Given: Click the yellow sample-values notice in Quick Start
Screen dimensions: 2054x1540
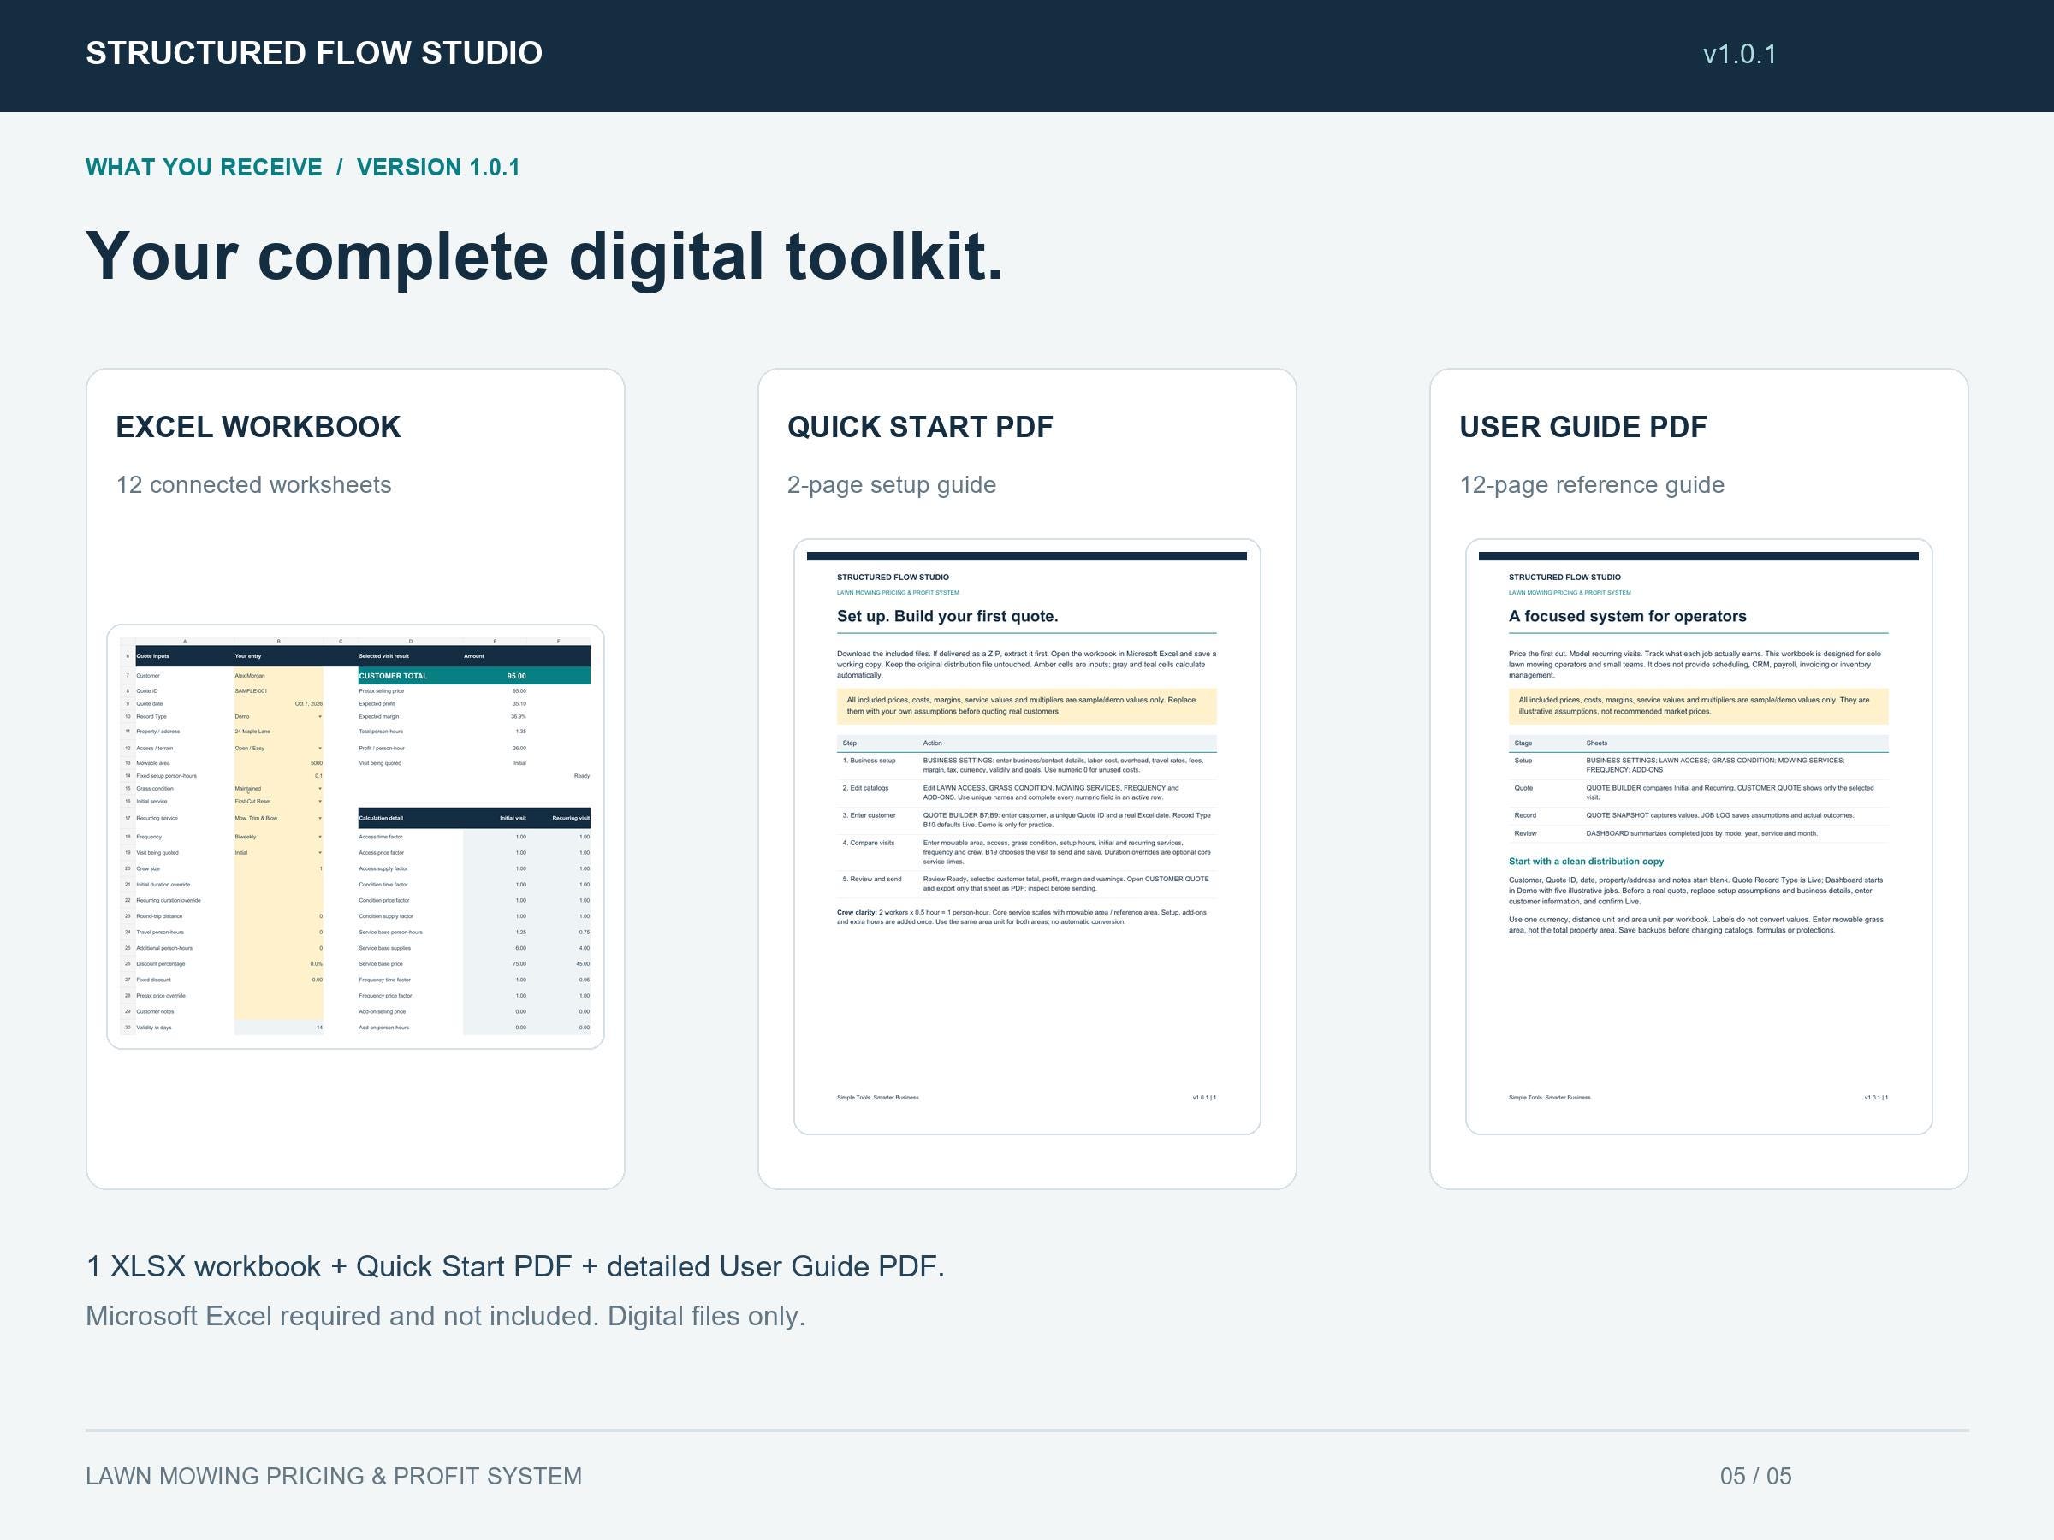Looking at the screenshot, I should pos(1027,707).
